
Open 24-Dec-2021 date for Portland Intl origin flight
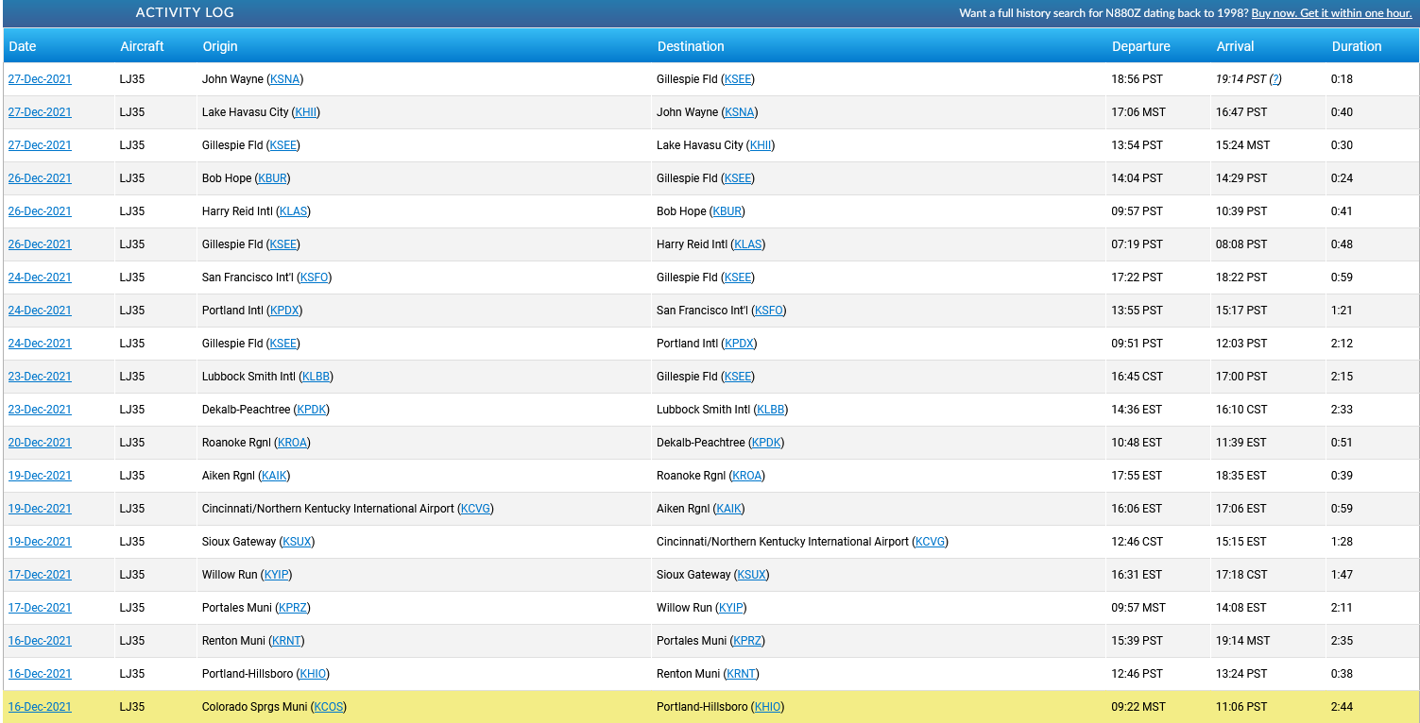pyautogui.click(x=40, y=311)
